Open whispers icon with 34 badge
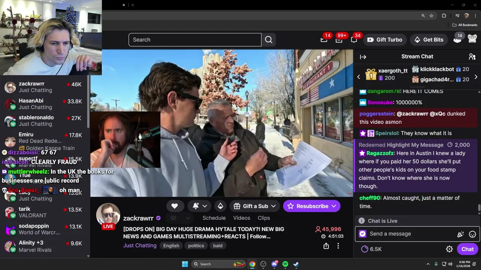 pyautogui.click(x=354, y=39)
